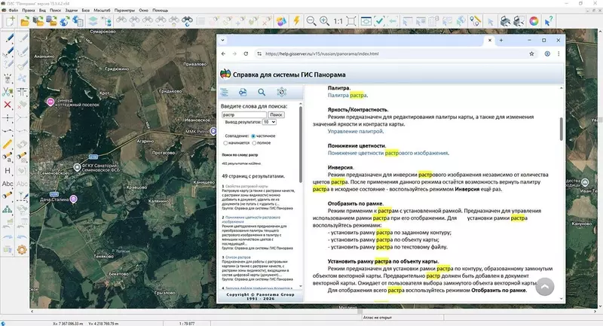Click the yellow lightning bolt toolbar icon

pos(297,21)
